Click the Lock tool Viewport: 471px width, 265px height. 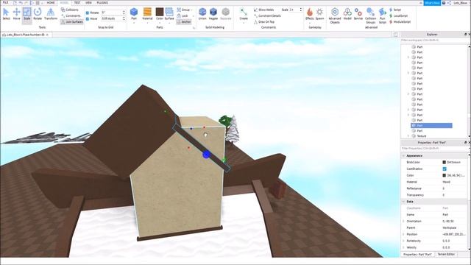click(183, 15)
